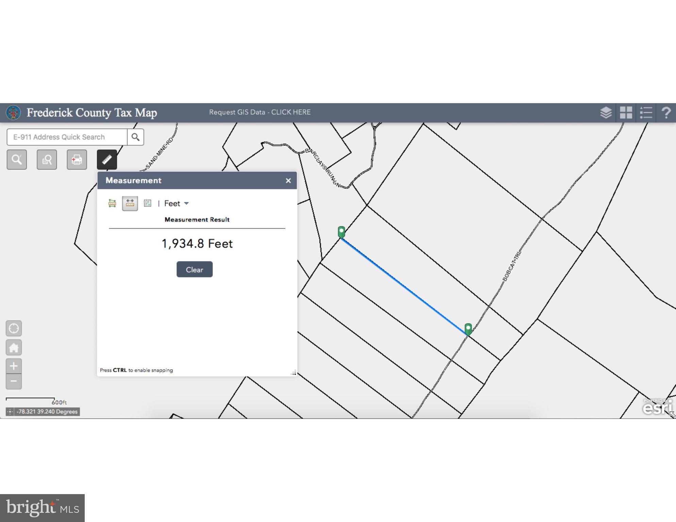Screen dimensions: 676x522
Task: Select the Area measurement tool
Action: [112, 203]
